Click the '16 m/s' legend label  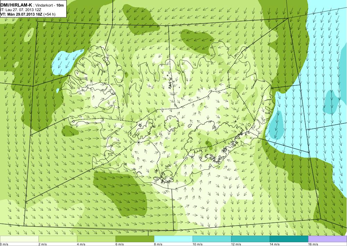[x=313, y=244]
